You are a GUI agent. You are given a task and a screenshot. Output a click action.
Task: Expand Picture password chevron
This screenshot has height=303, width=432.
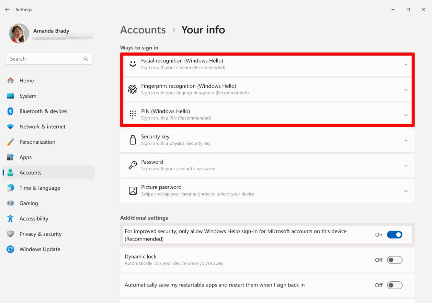click(x=406, y=191)
